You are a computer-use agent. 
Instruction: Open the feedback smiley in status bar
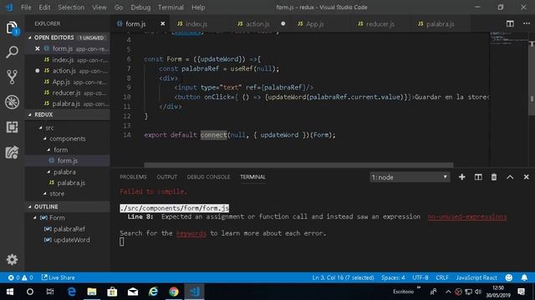(509, 277)
